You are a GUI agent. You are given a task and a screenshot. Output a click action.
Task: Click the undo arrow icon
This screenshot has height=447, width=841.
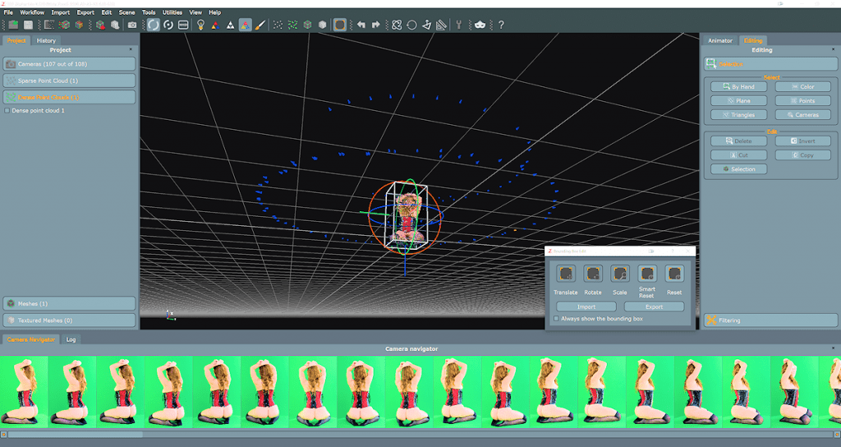361,25
